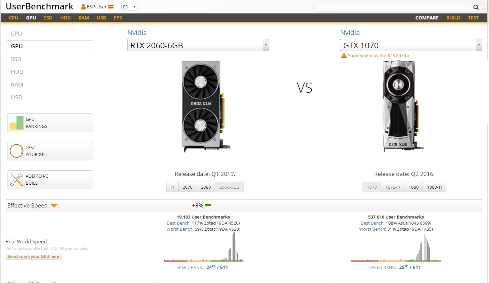Screen dimensions: 489x283
Task: Click the 1080 variant button
Action: point(413,187)
